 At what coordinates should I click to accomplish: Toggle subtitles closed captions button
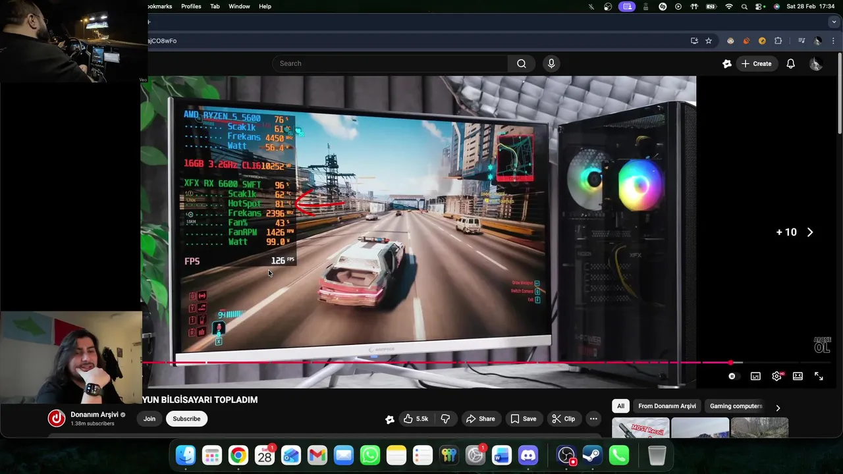755,376
